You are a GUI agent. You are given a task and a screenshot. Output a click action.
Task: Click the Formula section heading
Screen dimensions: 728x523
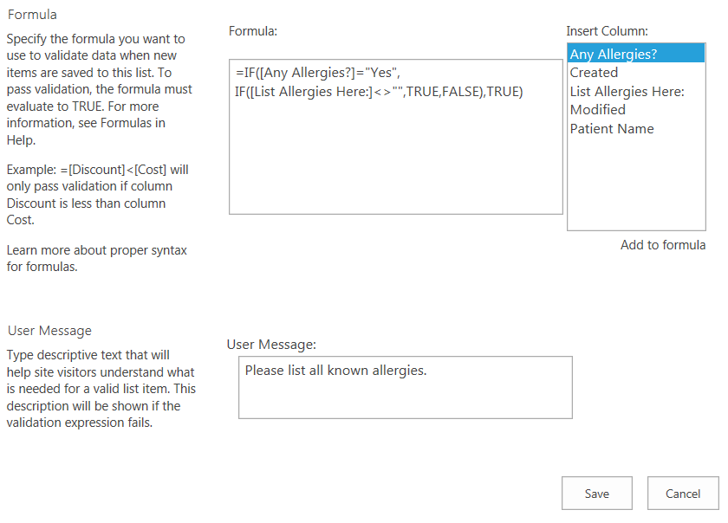pos(32,15)
